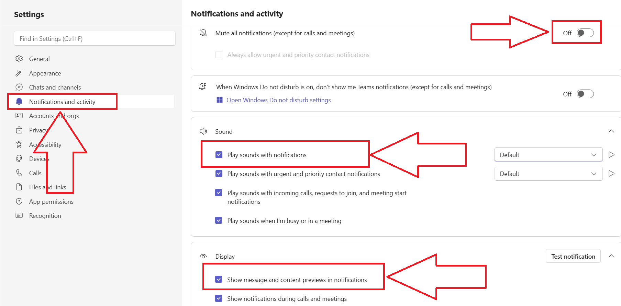Click the Sound speaker icon
The height and width of the screenshot is (306, 621).
tap(203, 131)
